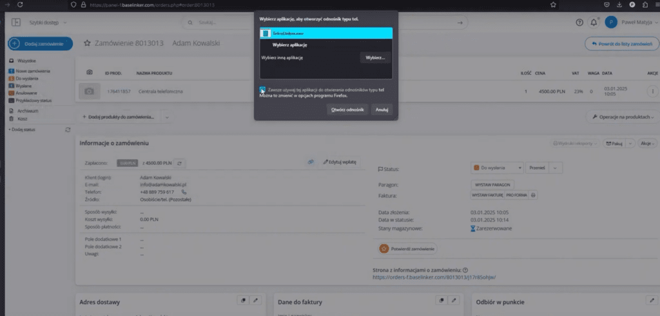The image size is (660, 316).
Task: Bookmark the page with Firefox star icon
Action: (552, 5)
